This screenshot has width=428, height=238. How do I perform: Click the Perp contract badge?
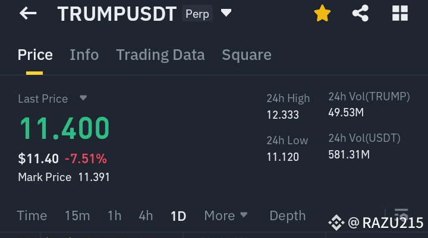pyautogui.click(x=197, y=14)
